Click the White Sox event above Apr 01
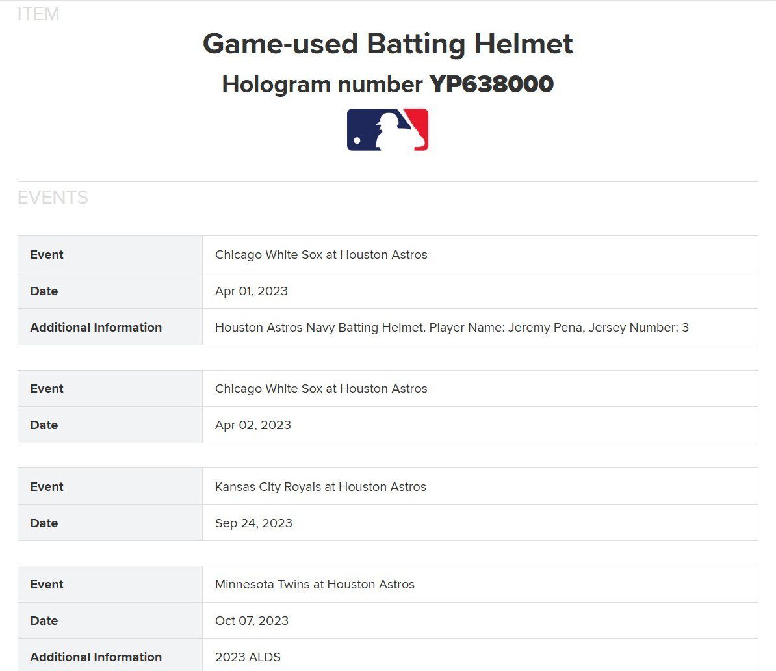Image resolution: width=776 pixels, height=671 pixels. click(x=321, y=254)
